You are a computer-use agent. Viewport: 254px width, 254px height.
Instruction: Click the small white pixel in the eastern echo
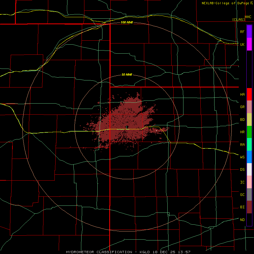click(156, 131)
